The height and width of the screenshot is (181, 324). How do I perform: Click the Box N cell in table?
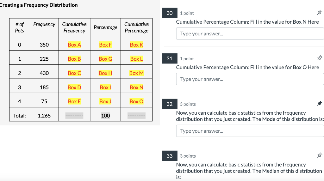[136, 87]
